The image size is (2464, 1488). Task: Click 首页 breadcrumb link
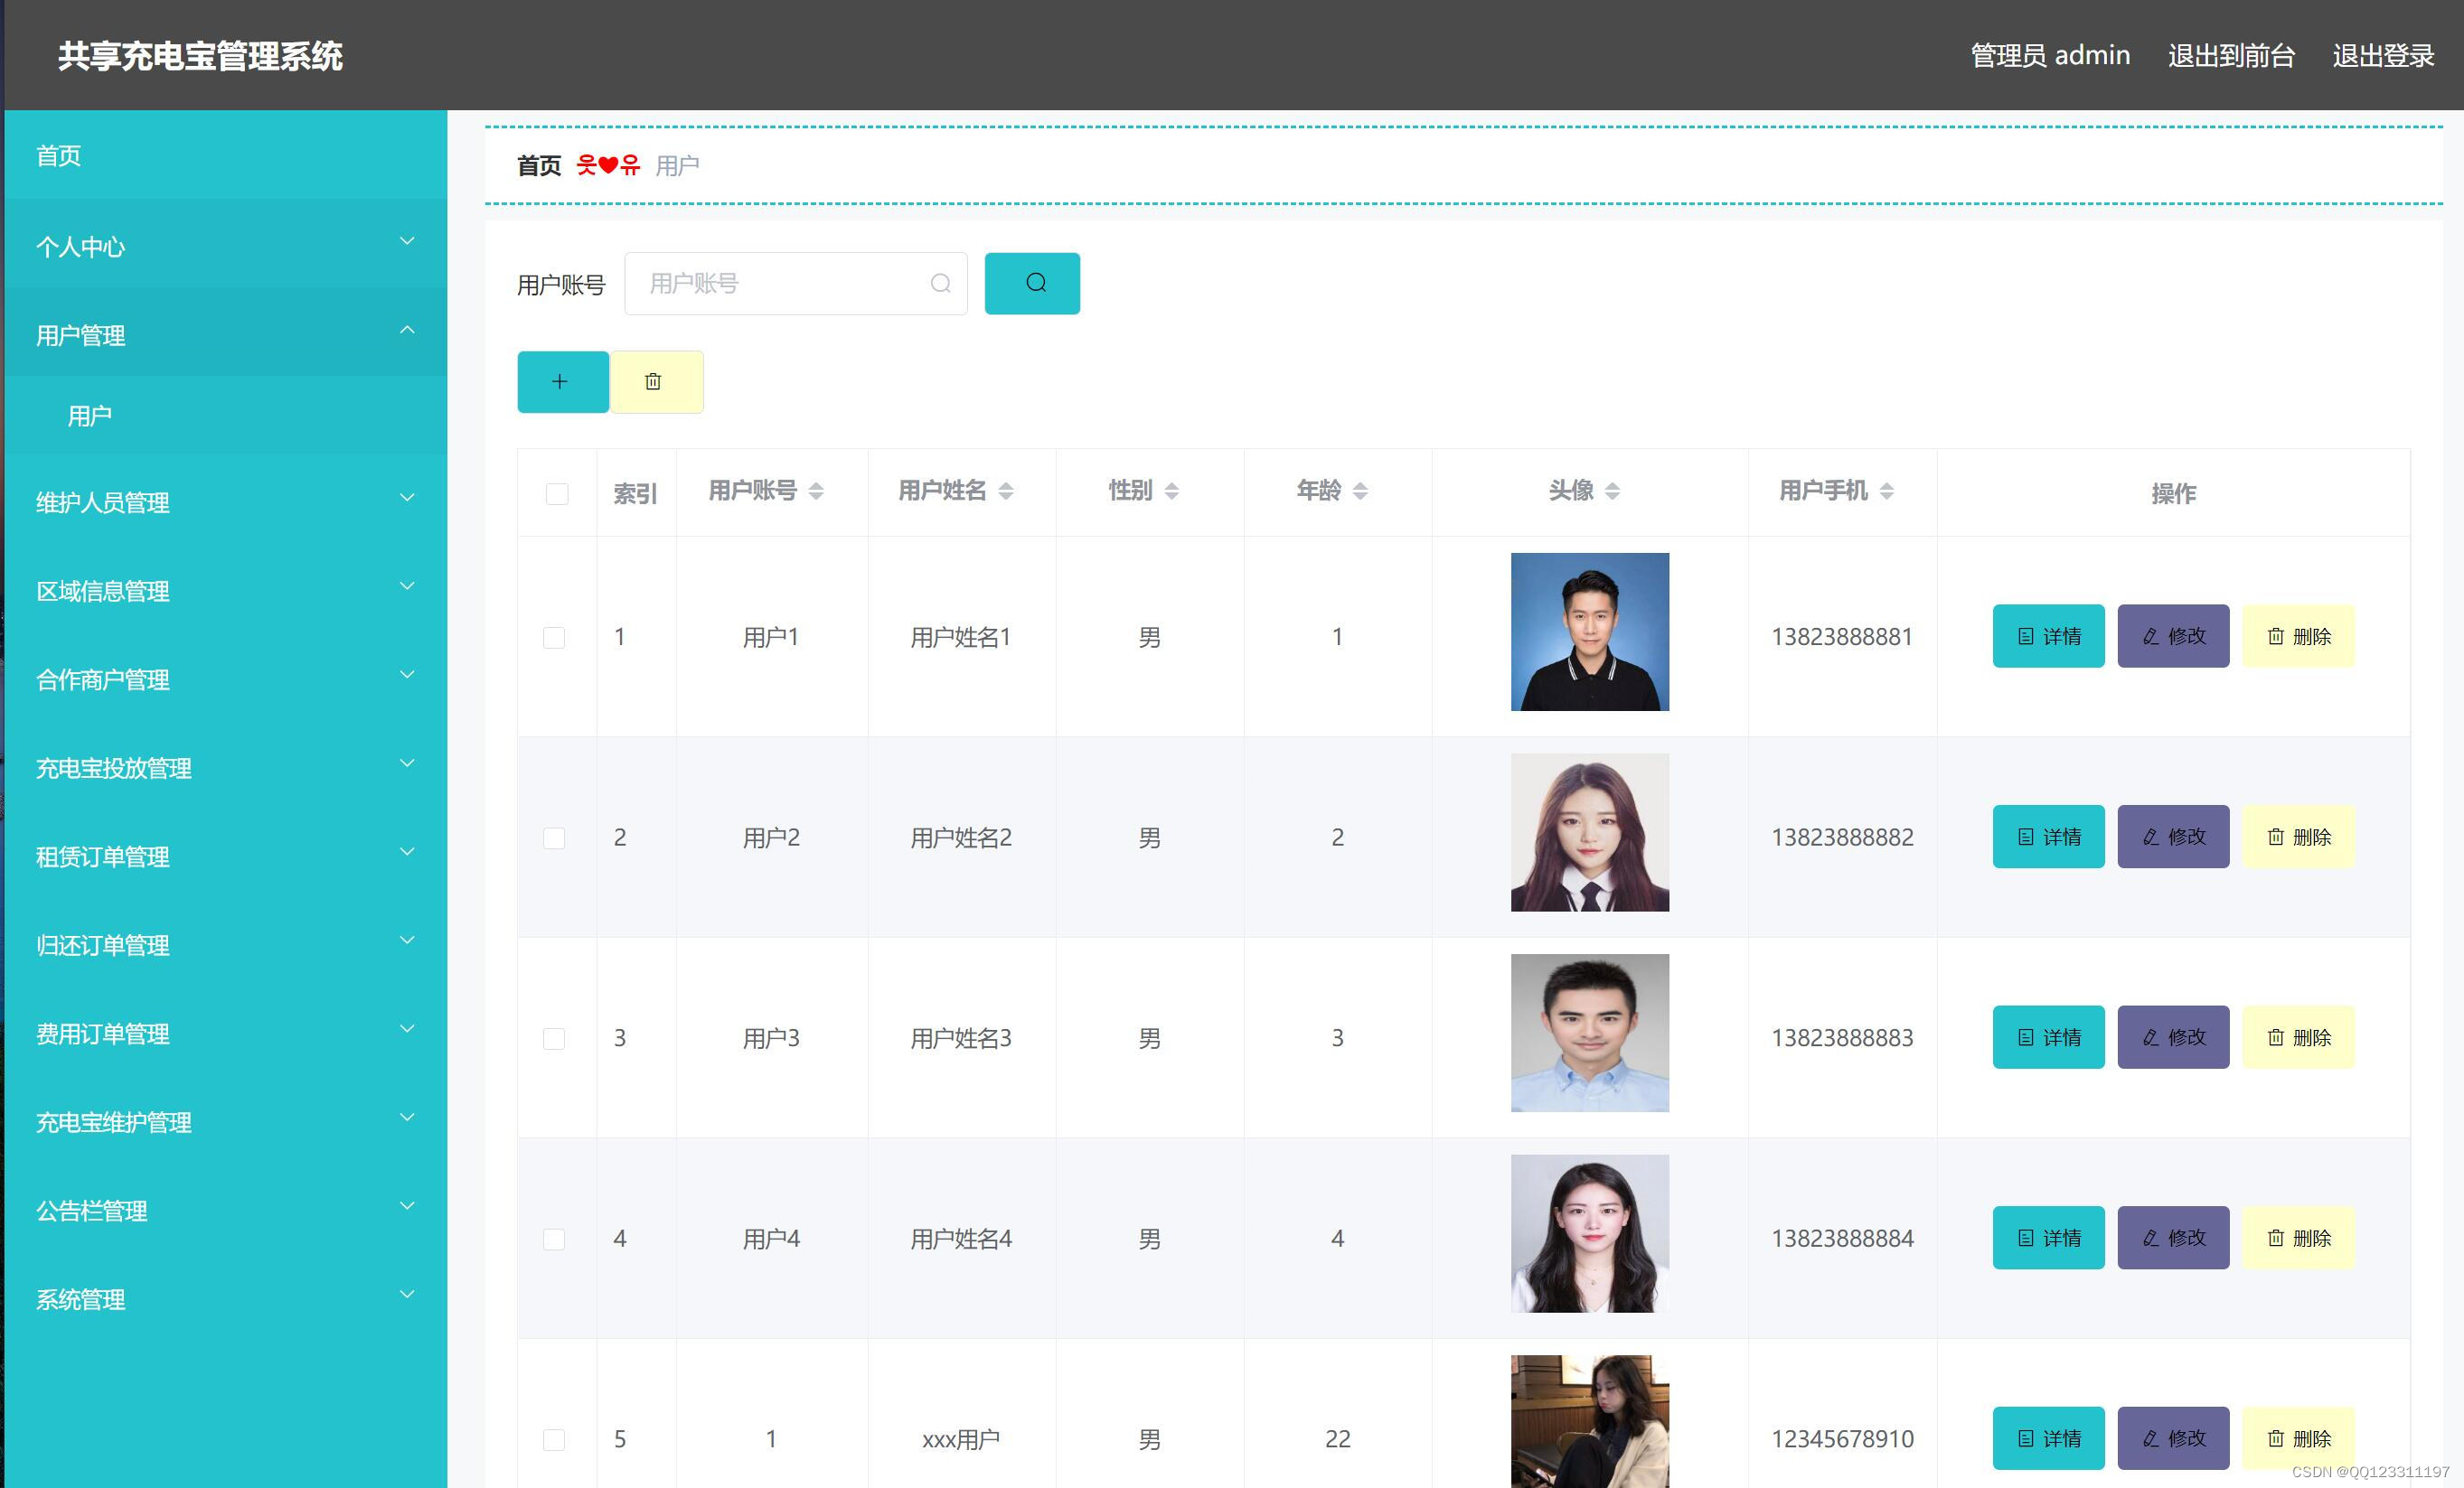click(539, 166)
